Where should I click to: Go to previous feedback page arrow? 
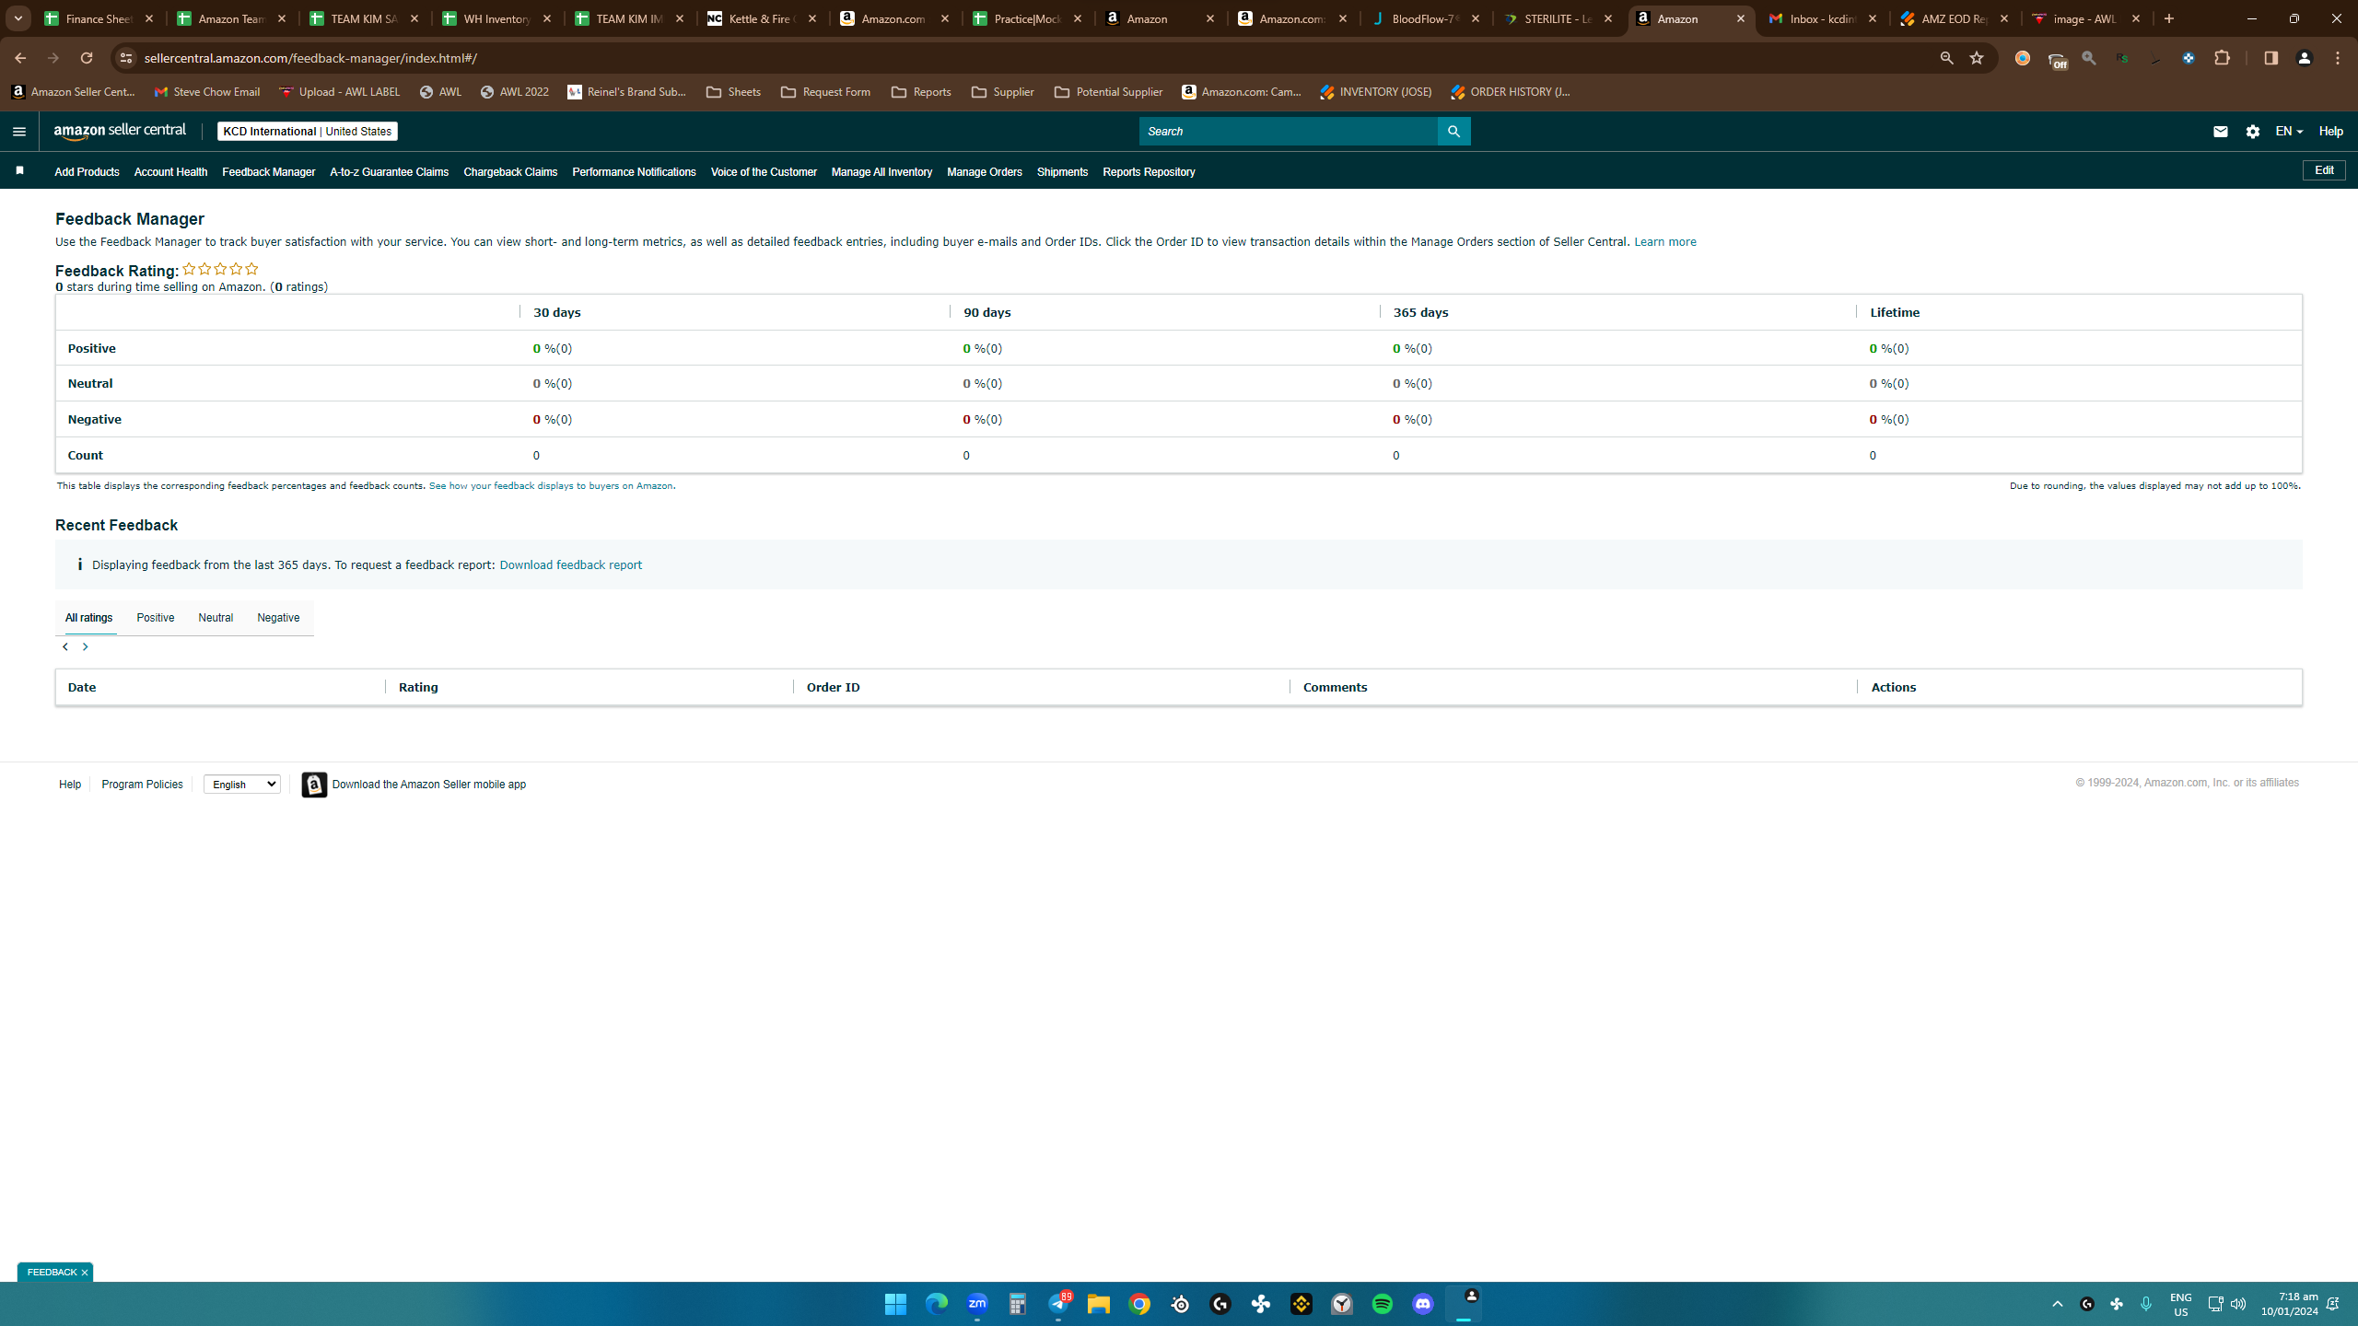[64, 647]
